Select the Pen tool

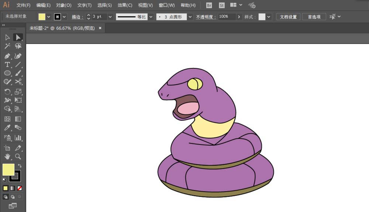pyautogui.click(x=7, y=56)
